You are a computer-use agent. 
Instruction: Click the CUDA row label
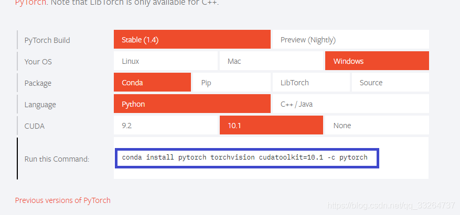tap(35, 127)
